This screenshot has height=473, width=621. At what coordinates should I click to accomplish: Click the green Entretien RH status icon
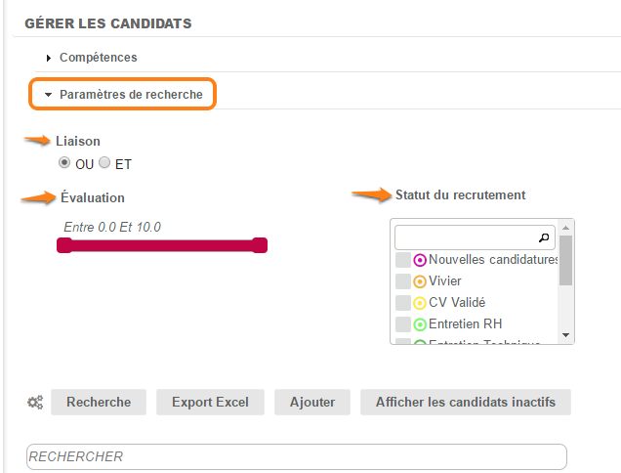[x=420, y=324]
